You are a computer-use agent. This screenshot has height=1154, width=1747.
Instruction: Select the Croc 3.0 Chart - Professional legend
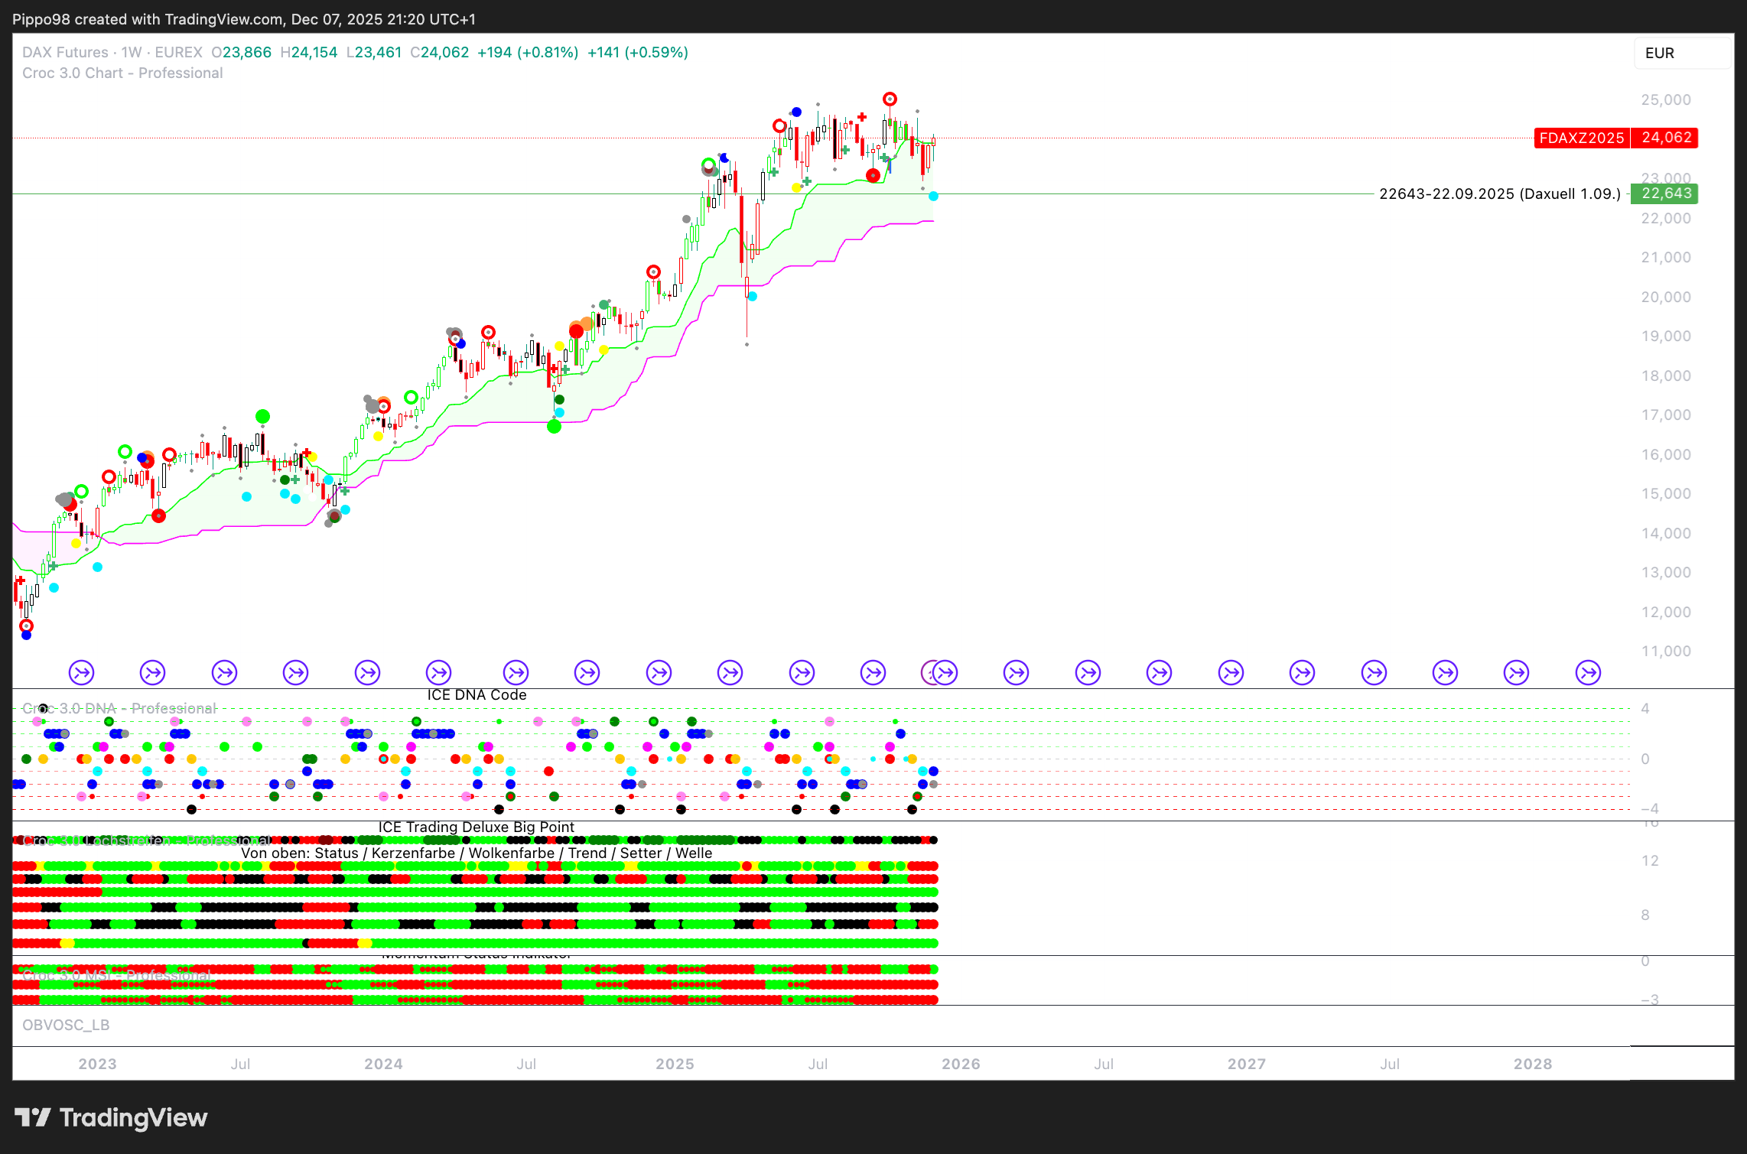122,73
